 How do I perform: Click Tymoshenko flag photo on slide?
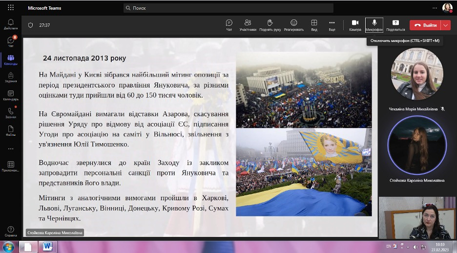pyautogui.click(x=304, y=172)
